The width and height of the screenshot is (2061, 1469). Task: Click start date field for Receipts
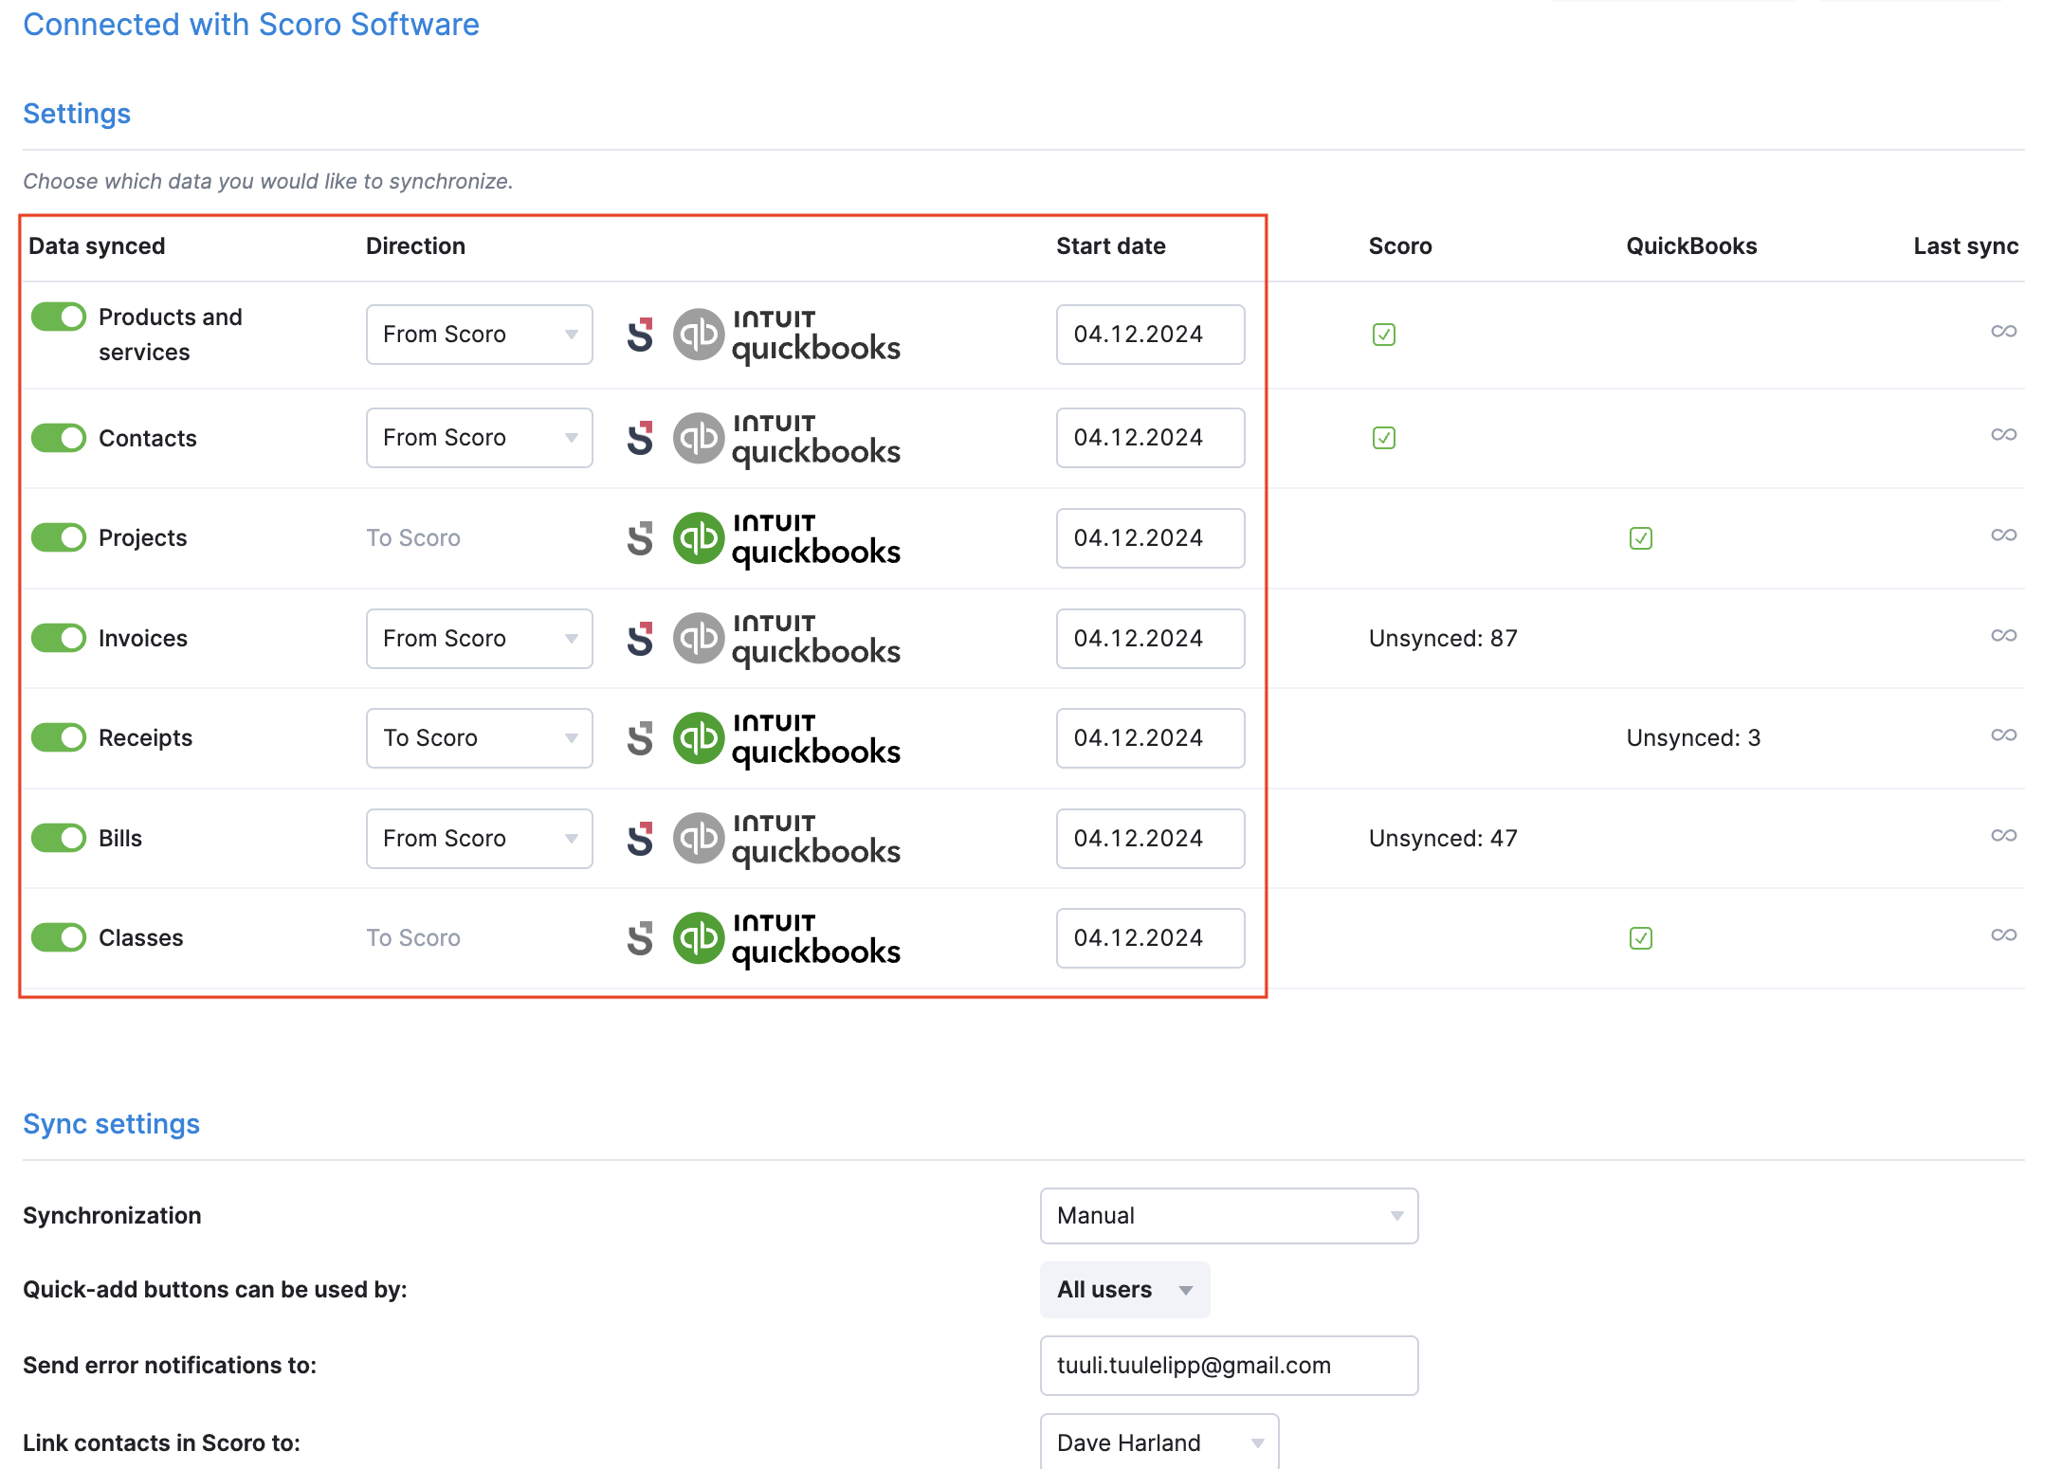pos(1150,738)
